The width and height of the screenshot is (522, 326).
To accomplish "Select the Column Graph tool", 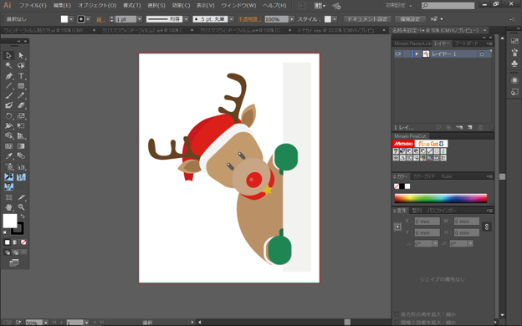I will 21,166.
